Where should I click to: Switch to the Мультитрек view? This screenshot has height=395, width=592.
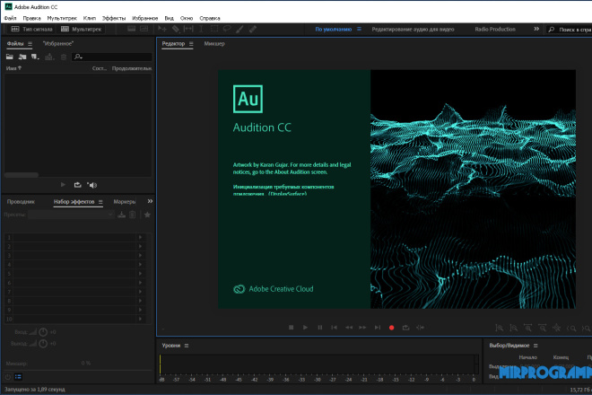[x=82, y=29]
